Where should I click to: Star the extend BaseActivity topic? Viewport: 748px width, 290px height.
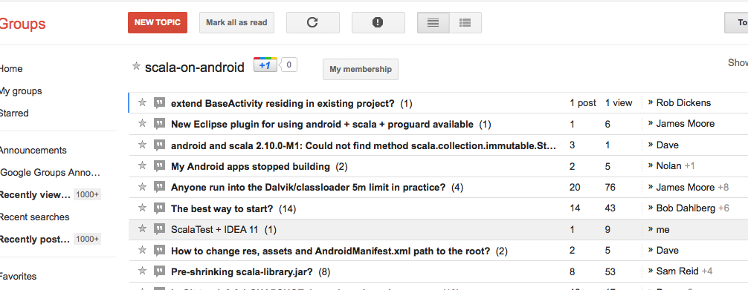(x=142, y=102)
